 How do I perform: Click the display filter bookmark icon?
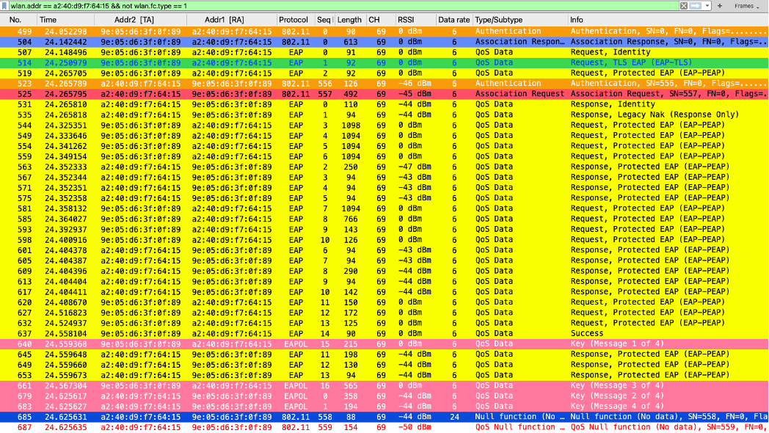pyautogui.click(x=5, y=6)
